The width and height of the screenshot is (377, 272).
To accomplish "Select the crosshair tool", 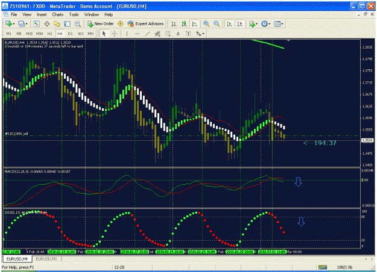I will [x=115, y=34].
